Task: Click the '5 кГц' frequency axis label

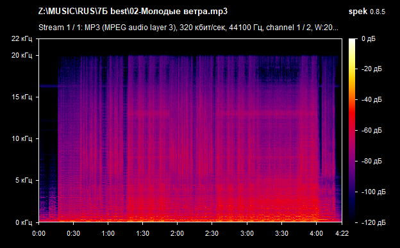Action: tap(24, 180)
